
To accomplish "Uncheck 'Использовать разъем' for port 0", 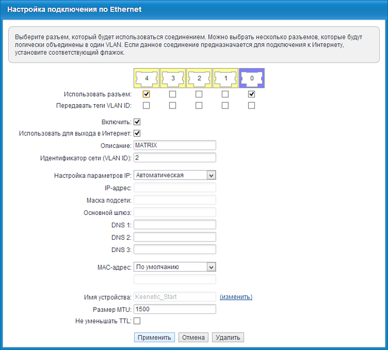I will click(252, 94).
